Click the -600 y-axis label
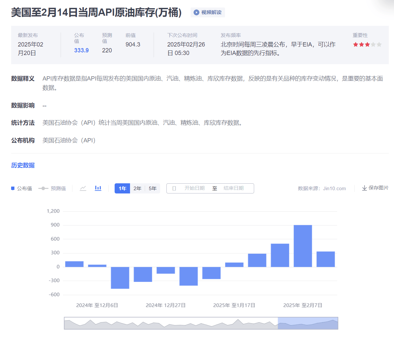 point(54,295)
